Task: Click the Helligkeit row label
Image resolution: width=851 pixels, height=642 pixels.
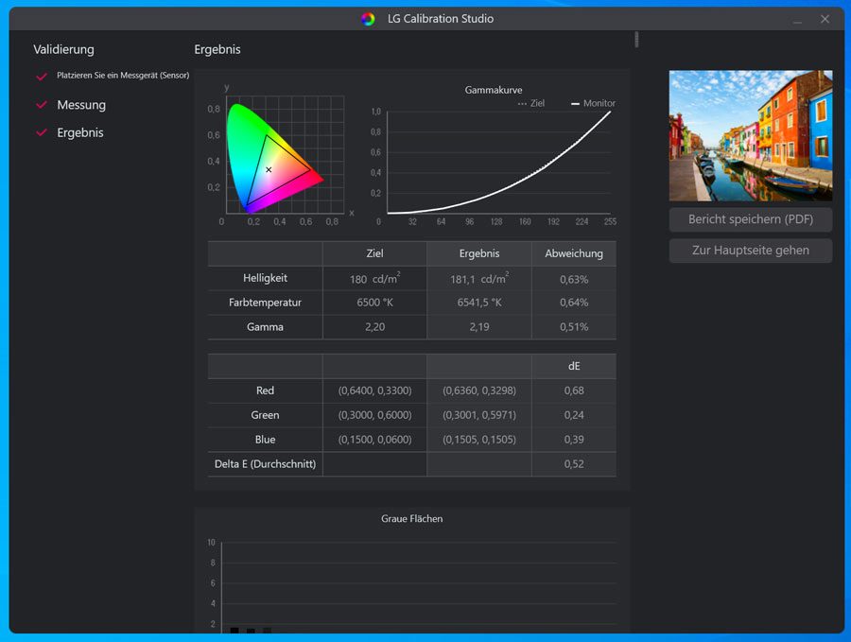Action: click(265, 278)
